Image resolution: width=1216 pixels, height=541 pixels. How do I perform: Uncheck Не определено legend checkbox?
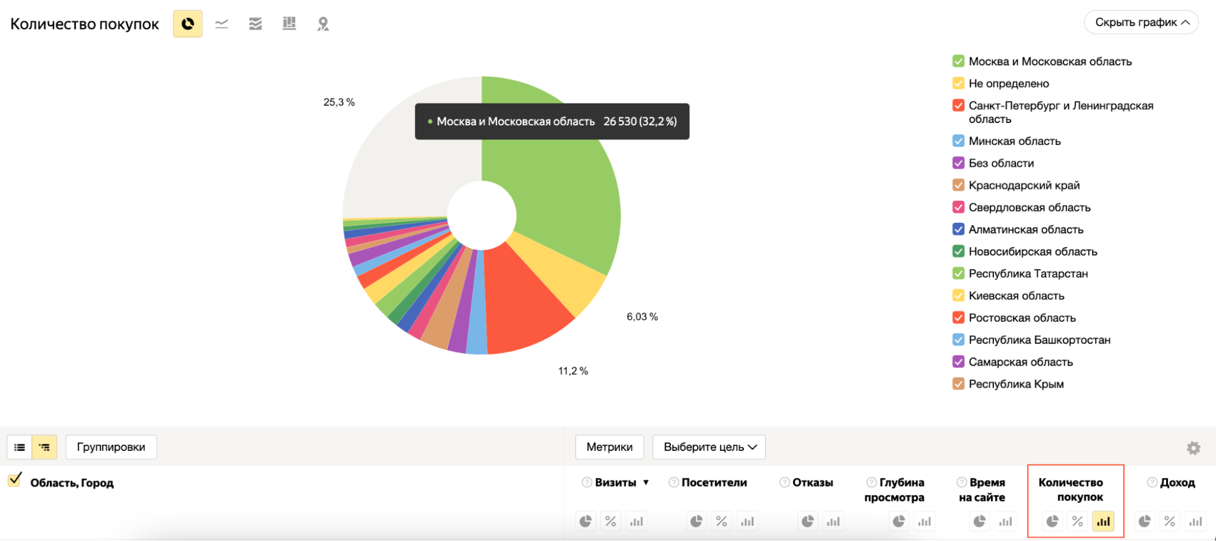[958, 83]
